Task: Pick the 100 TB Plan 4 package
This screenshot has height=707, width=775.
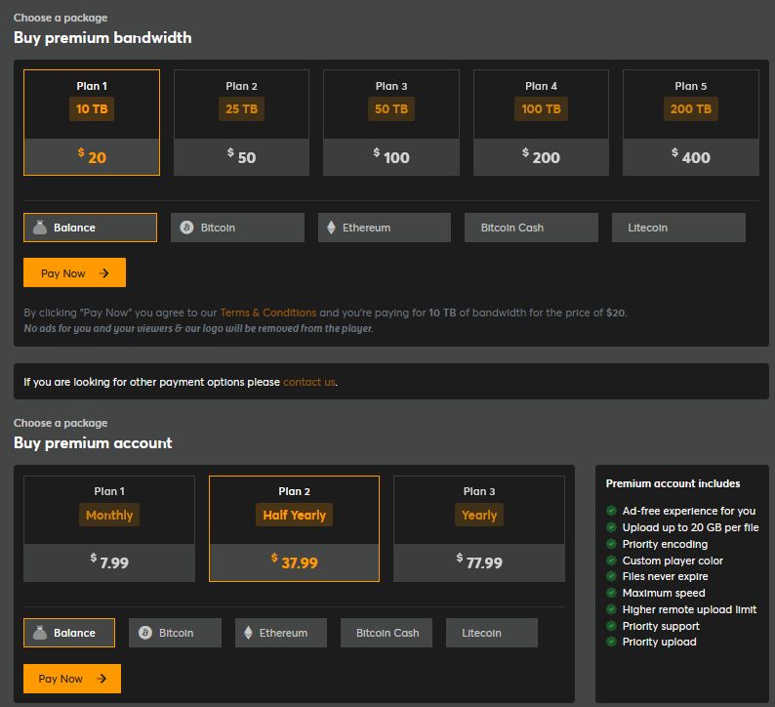Action: pos(541,122)
